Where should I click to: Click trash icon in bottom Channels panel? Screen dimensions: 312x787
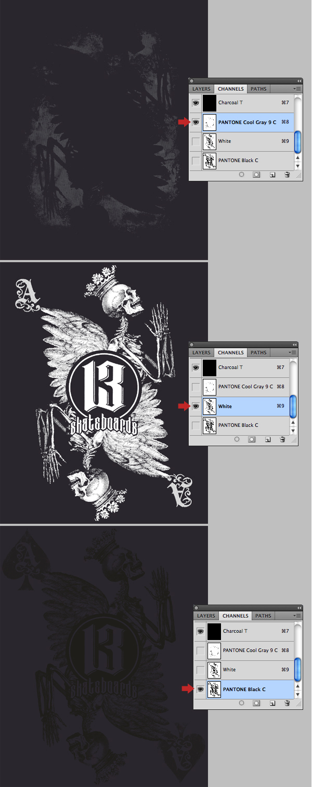point(287,703)
